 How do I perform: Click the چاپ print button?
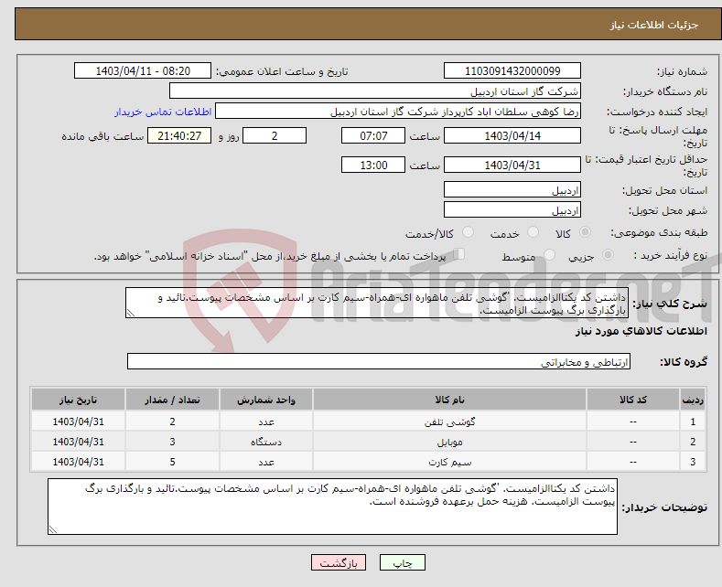403,562
